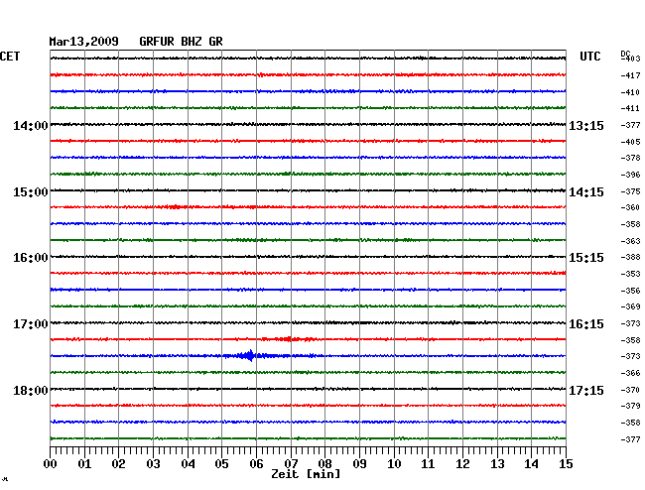645x490 pixels.
Task: Click the 13:15 UTC time label
Action: coord(586,125)
